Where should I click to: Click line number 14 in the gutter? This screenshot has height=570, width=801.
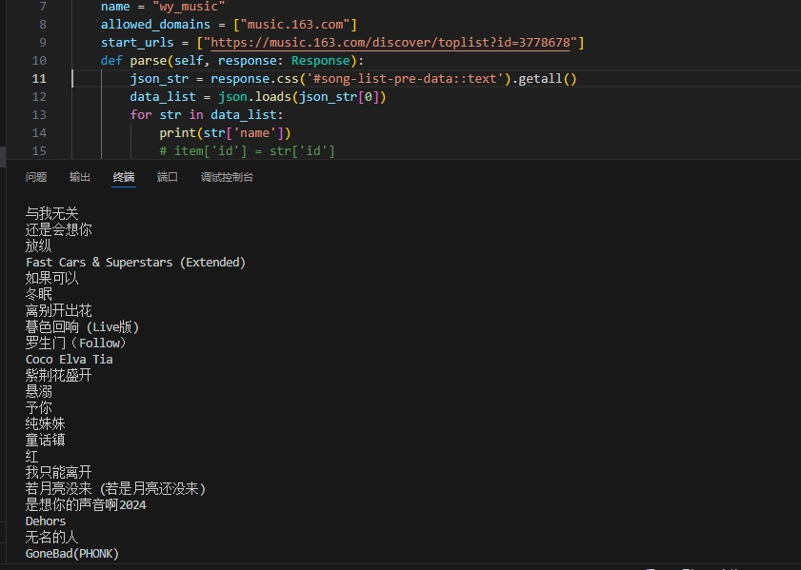(x=39, y=132)
